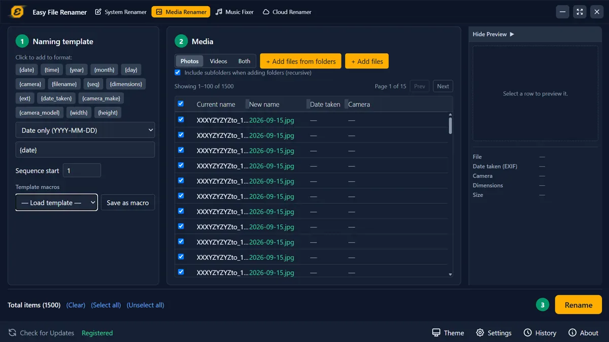The image size is (609, 342).
Task: Toggle Include subfolders when adding folders checkbox
Action: (x=178, y=73)
